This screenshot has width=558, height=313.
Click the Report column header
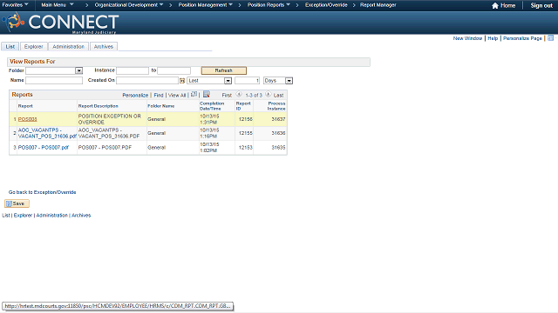pyautogui.click(x=25, y=106)
